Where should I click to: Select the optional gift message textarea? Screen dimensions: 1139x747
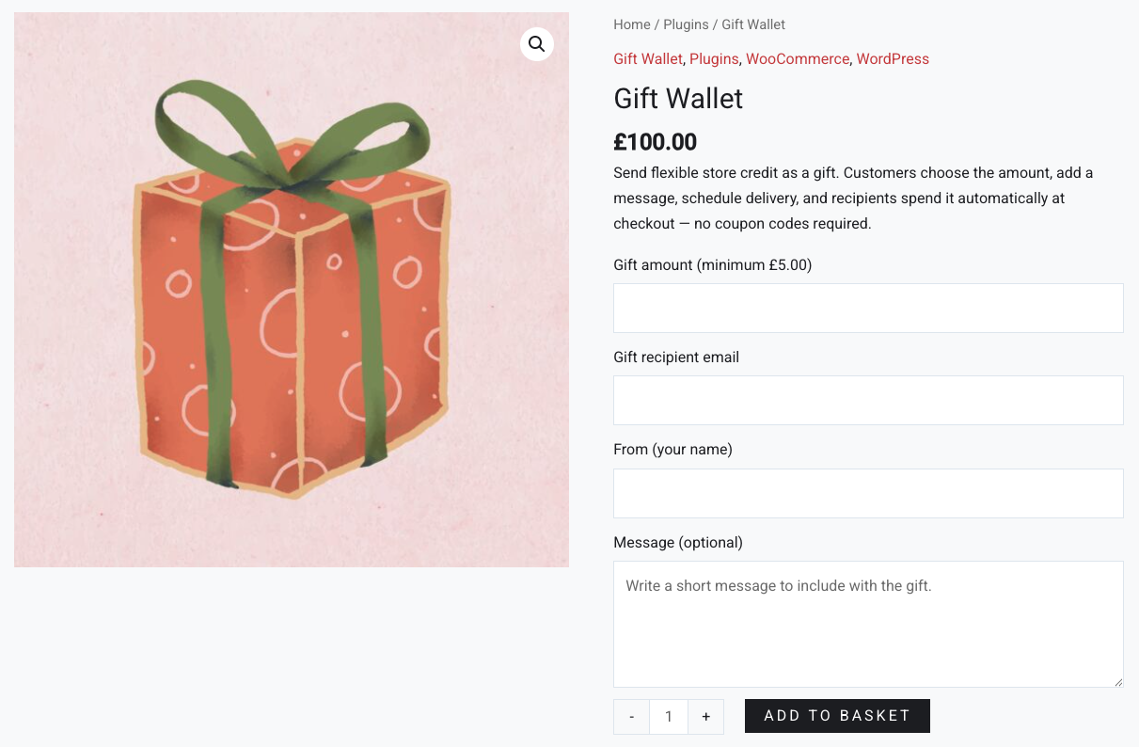coord(867,624)
